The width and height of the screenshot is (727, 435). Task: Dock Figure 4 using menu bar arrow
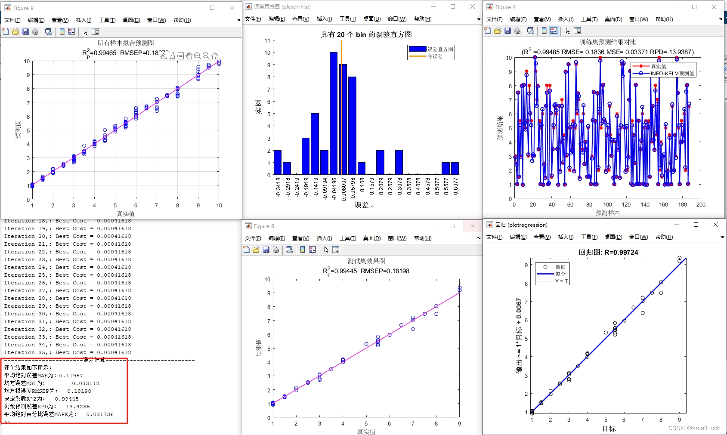click(721, 19)
